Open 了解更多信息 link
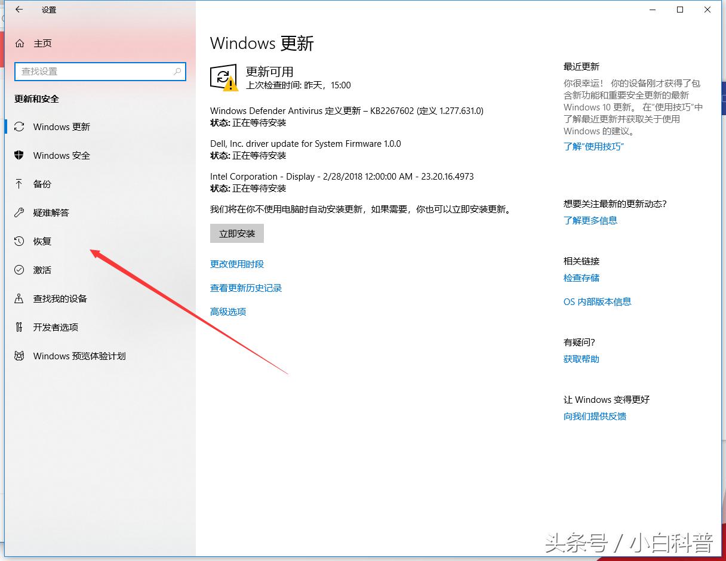This screenshot has width=726, height=561. click(x=590, y=220)
